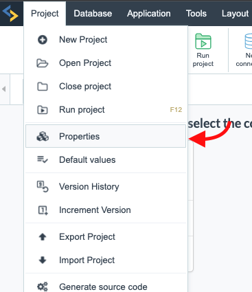The height and width of the screenshot is (292, 252).
Task: Click the green Run project toolbar button
Action: click(x=203, y=50)
